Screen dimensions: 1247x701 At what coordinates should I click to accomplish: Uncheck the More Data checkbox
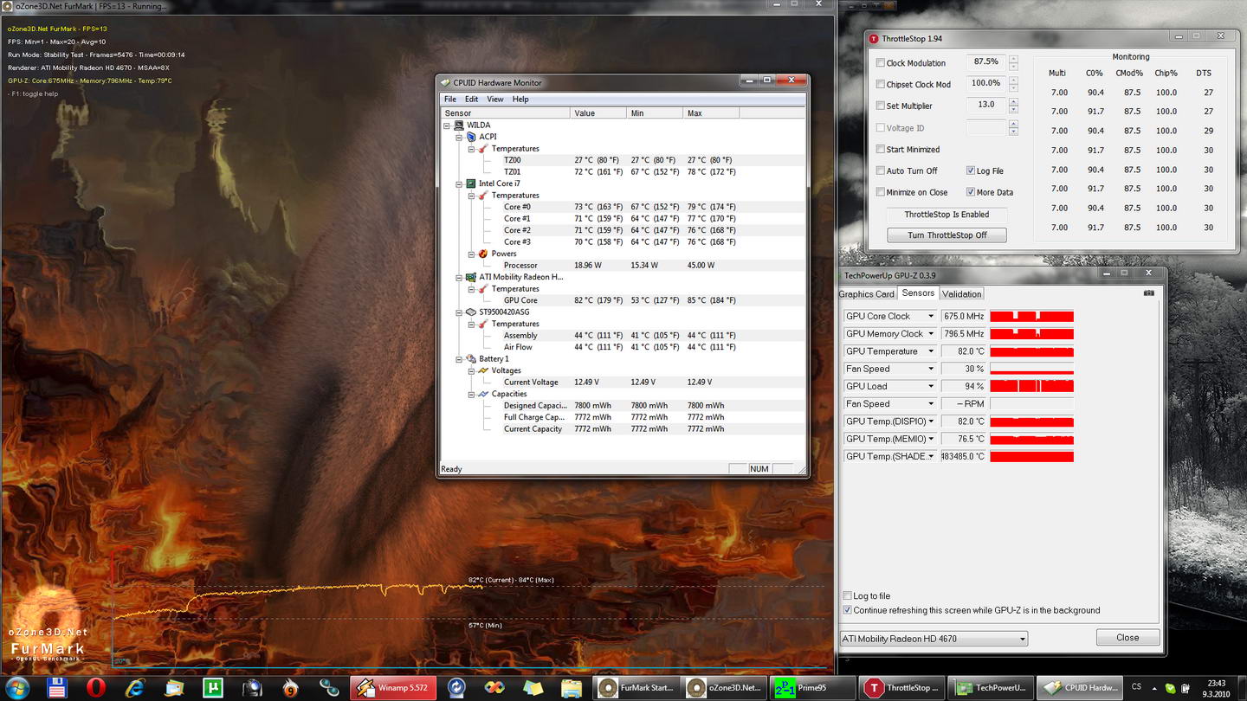coord(971,193)
